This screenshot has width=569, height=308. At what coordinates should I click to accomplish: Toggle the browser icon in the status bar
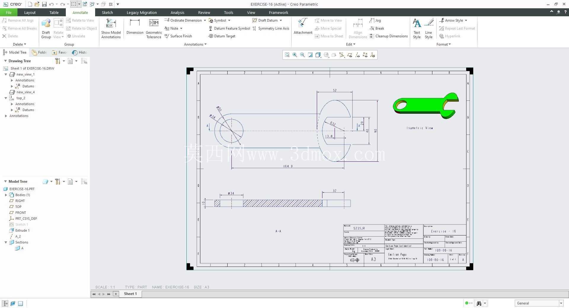(x=13, y=303)
